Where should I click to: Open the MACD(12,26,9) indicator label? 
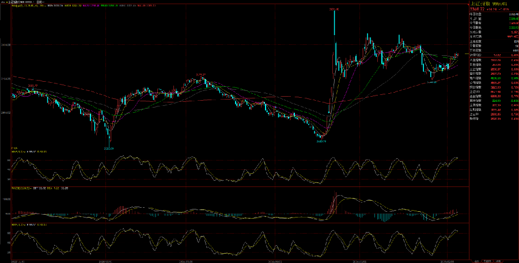point(20,188)
